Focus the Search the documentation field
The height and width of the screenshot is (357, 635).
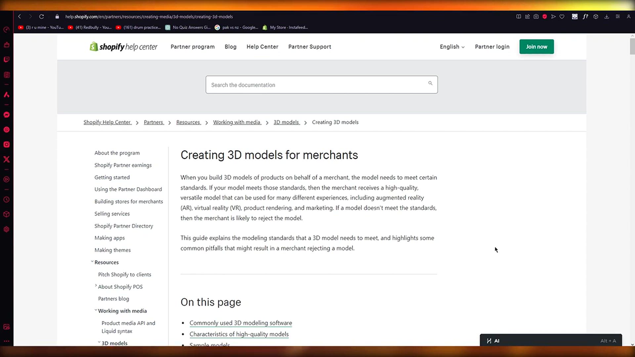pos(321,85)
